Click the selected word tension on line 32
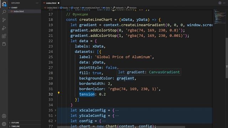This screenshot has width=228, height=128. point(87,94)
